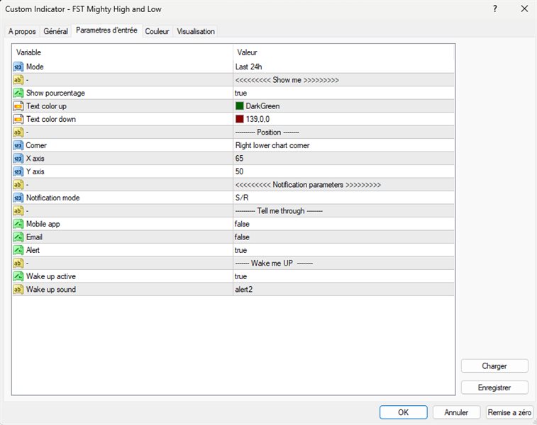This screenshot has width=537, height=425.
Task: Switch to the Visualisation tab
Action: 196,32
